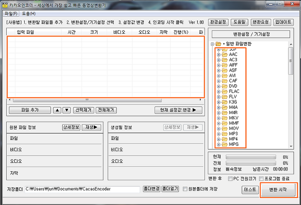Move selected file down with ▼ button
Viewport: 301px width, 205px height.
pyautogui.click(x=66, y=110)
